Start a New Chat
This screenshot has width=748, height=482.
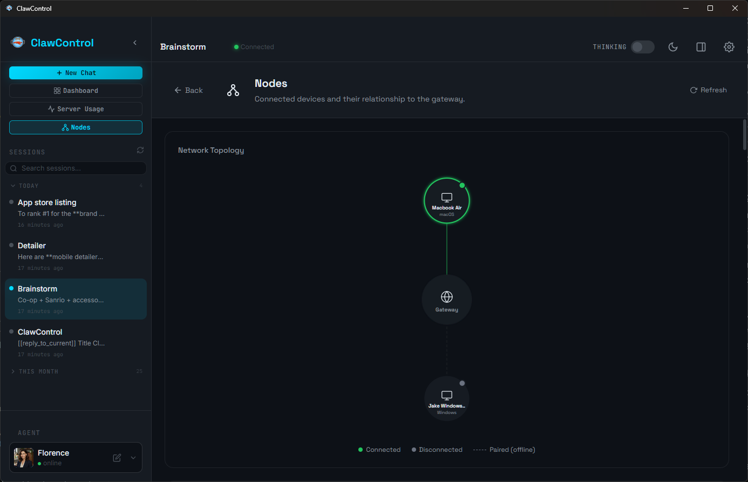[x=76, y=72]
